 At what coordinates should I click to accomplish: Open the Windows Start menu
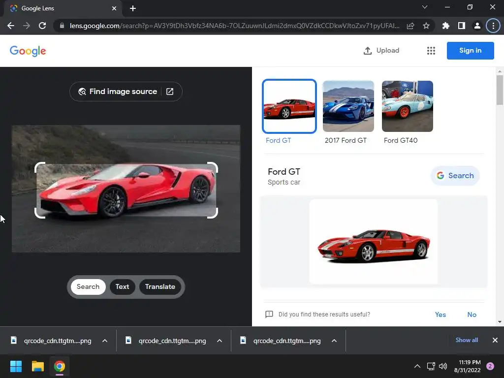click(16, 366)
